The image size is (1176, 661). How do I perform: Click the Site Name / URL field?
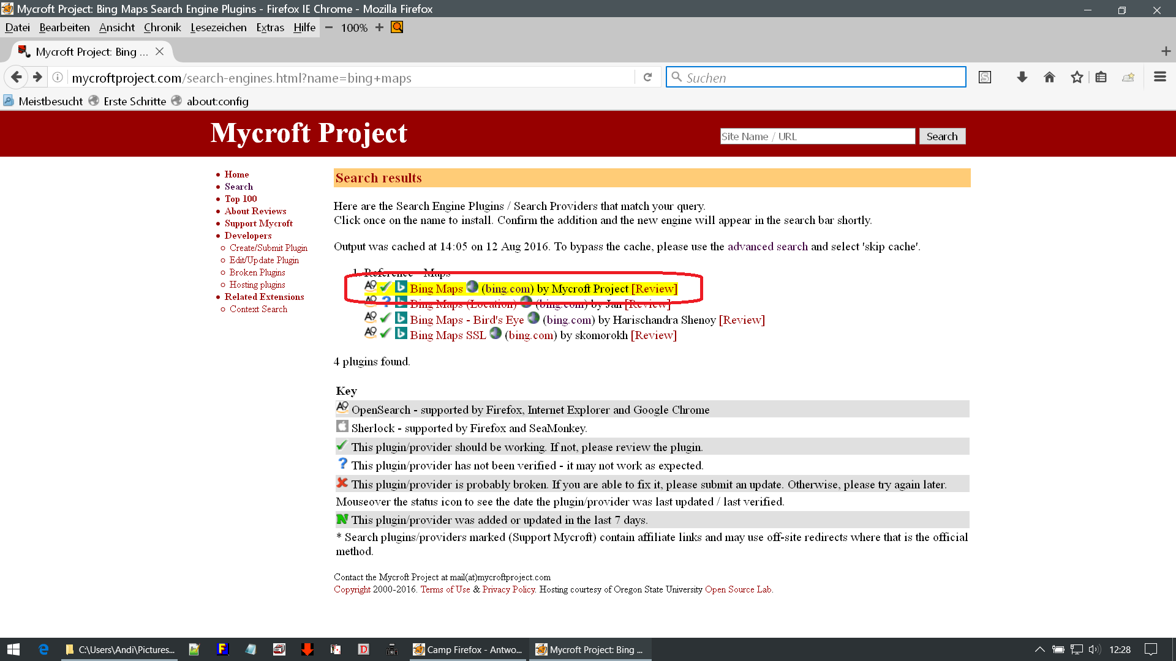[x=817, y=136]
